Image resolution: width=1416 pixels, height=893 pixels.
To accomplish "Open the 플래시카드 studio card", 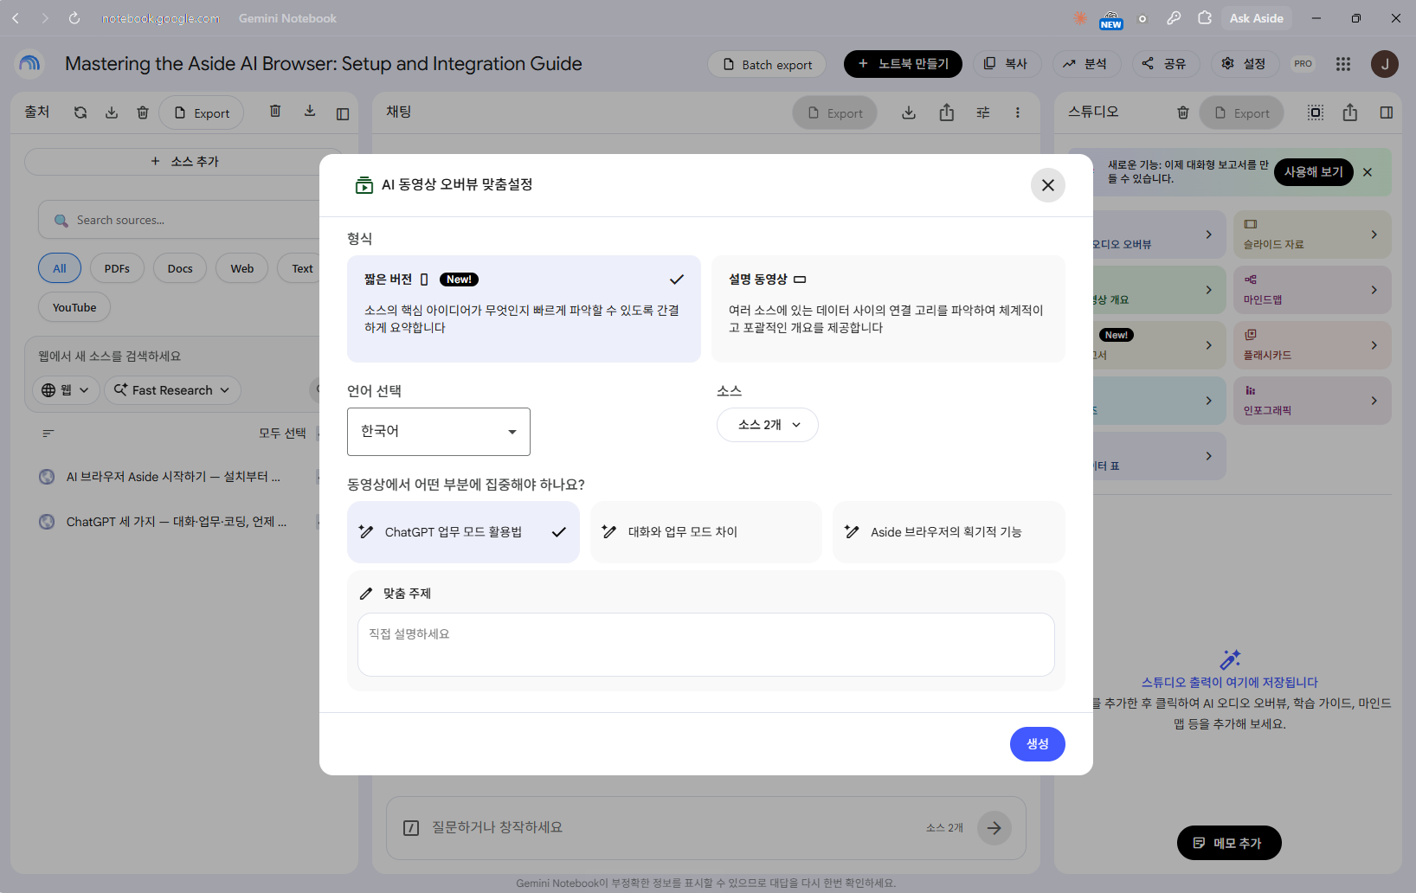I will pyautogui.click(x=1312, y=345).
